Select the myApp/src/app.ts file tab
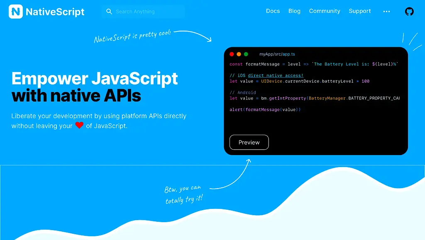The width and height of the screenshot is (425, 240). [277, 54]
